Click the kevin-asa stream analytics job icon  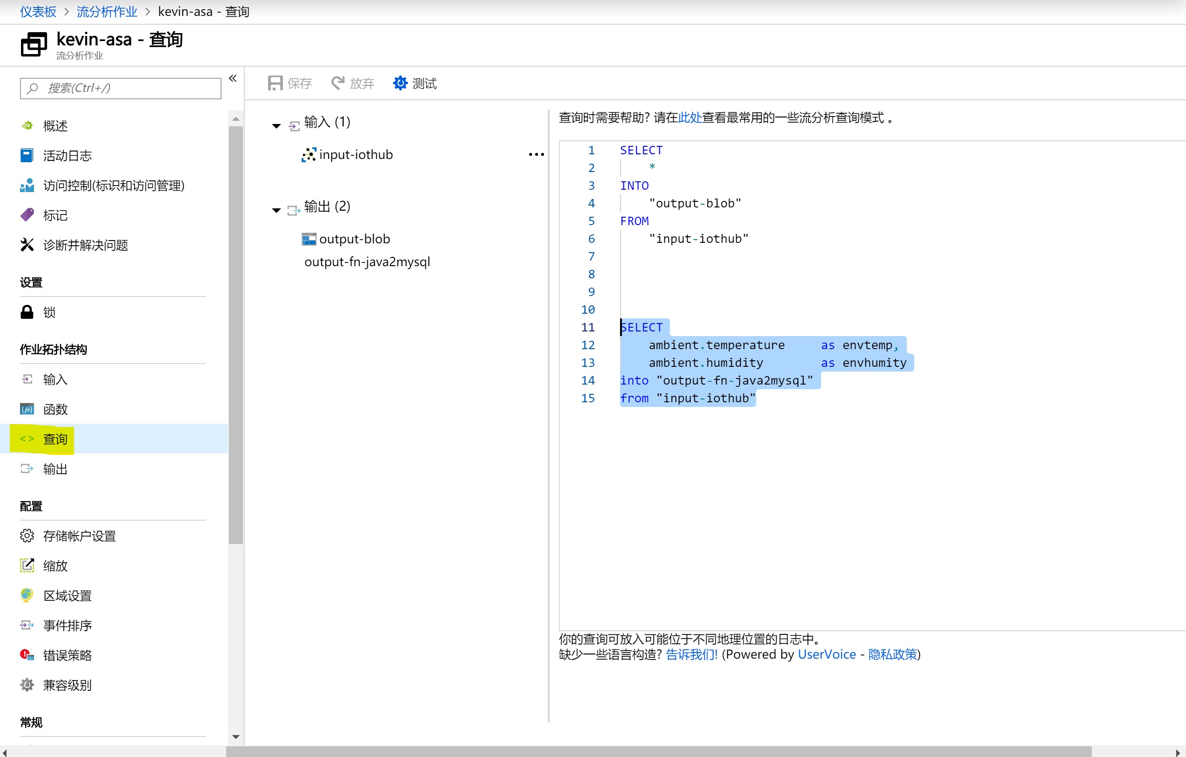click(x=34, y=44)
